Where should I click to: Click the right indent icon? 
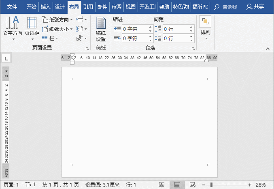tap(117, 38)
